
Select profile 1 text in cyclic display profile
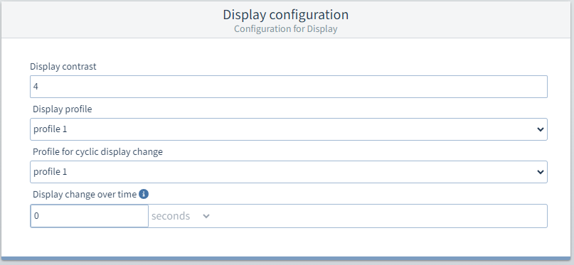pyautogui.click(x=51, y=172)
